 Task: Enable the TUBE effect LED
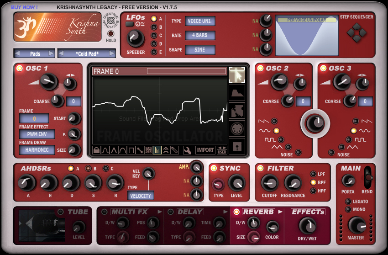[x=61, y=212]
